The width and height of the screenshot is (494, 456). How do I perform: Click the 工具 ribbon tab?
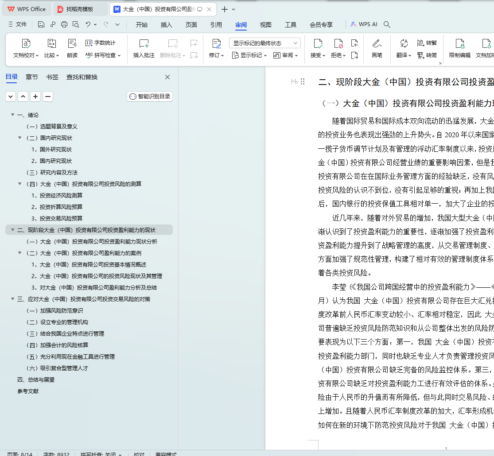[290, 24]
